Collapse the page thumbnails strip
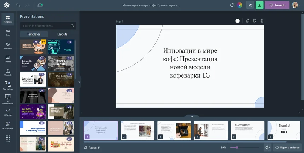This screenshot has height=153, width=304. 192,116
